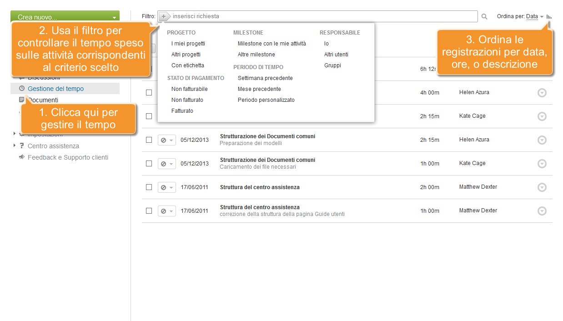563x321 pixels.
Task: Open row actions for Matthew Dexter 1h 00m
Action: [x=542, y=211]
